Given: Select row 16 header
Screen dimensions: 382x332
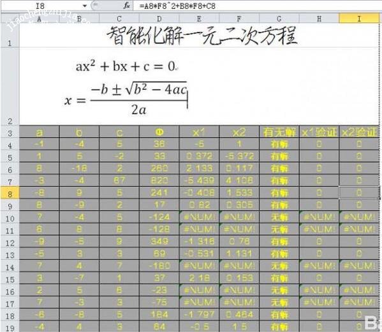Looking at the screenshot, I should pos(10,290).
